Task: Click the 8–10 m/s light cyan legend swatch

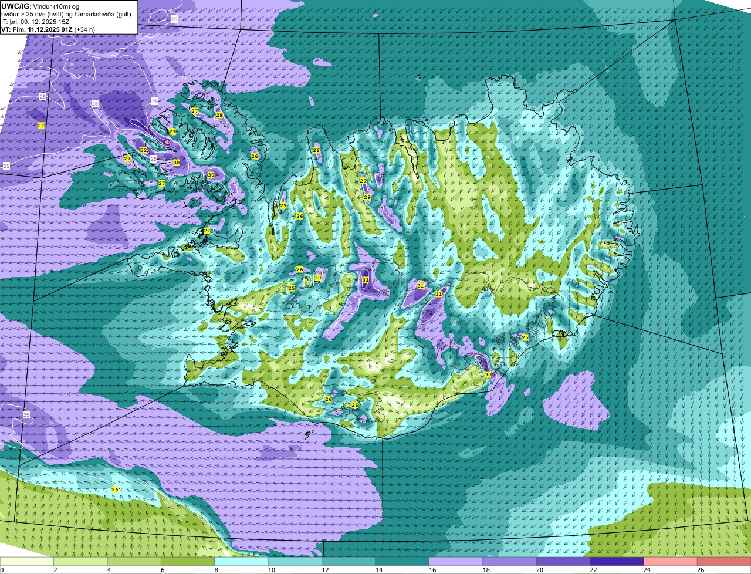Action: coord(242,562)
